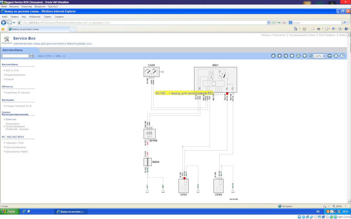351x219 pixels.
Task: Click the search magnifier button
Action: coord(344,23)
